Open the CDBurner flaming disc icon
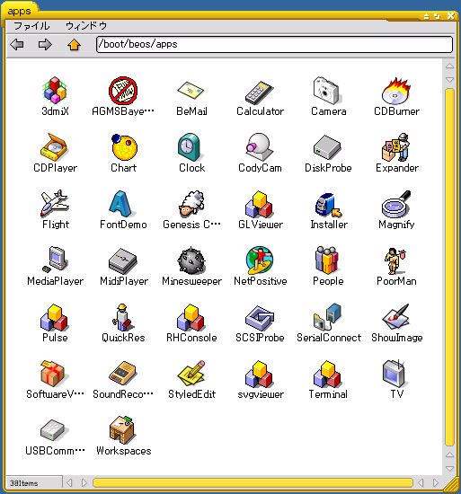461x494 pixels. coord(396,91)
